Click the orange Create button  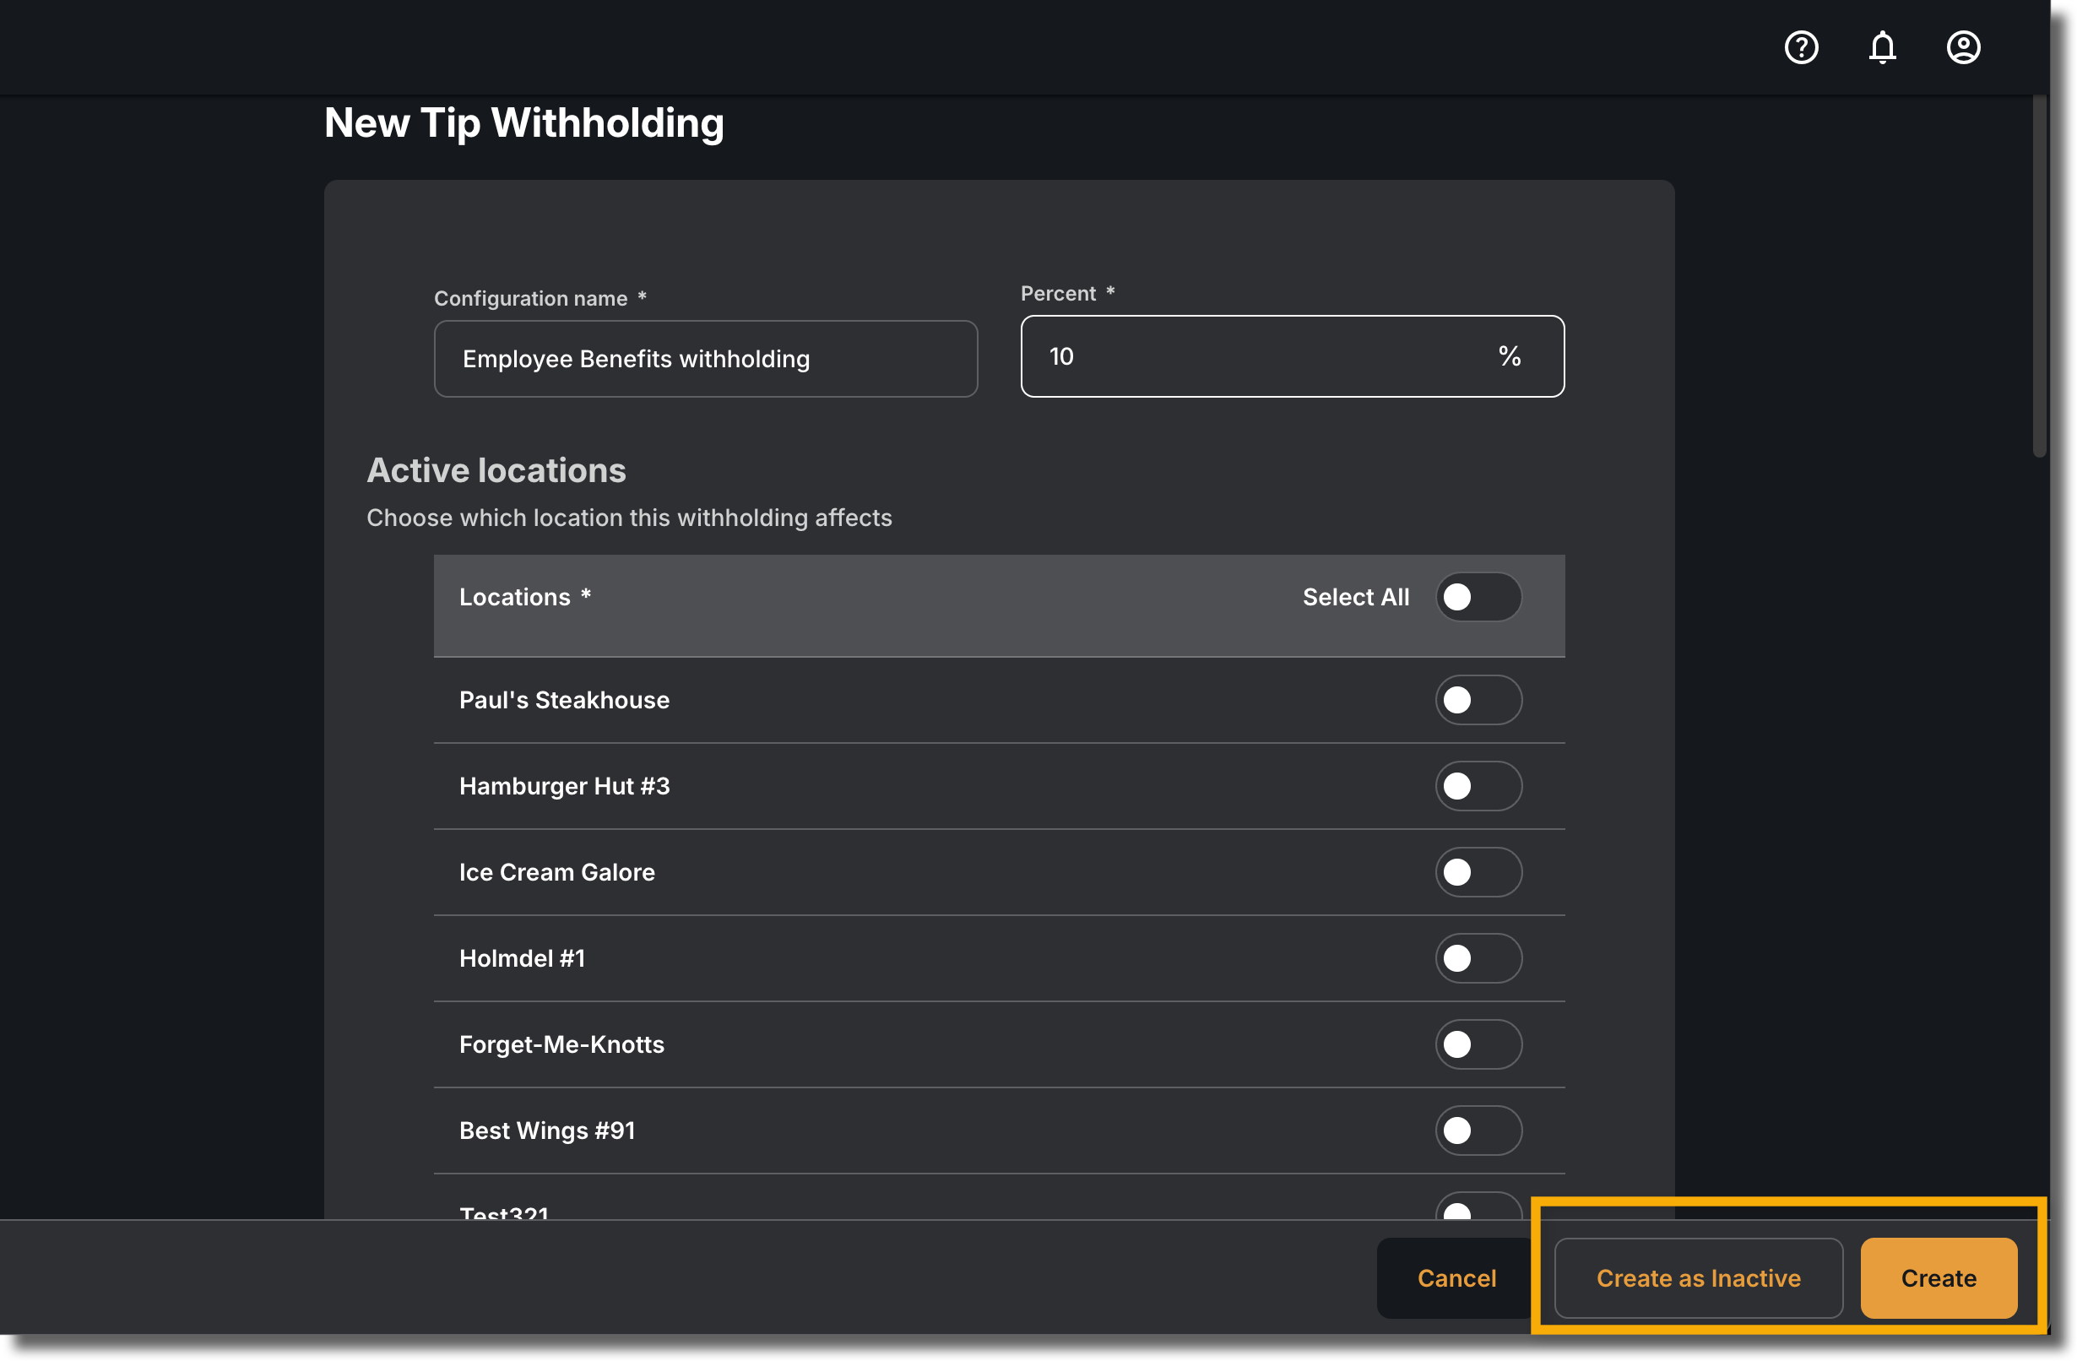(1939, 1278)
